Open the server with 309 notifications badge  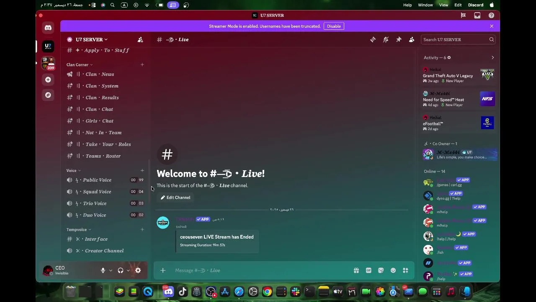tap(48, 63)
